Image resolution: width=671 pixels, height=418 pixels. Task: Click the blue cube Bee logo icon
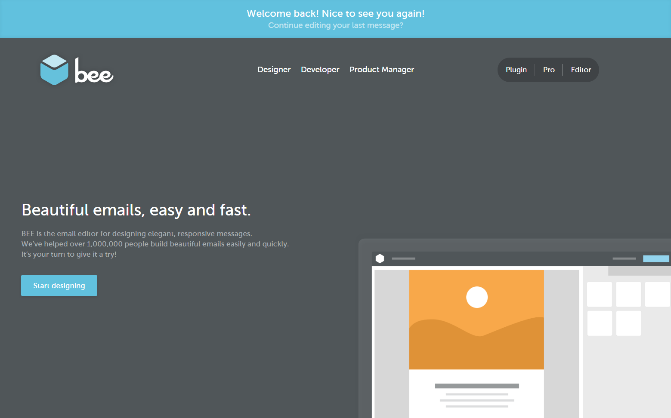point(54,70)
